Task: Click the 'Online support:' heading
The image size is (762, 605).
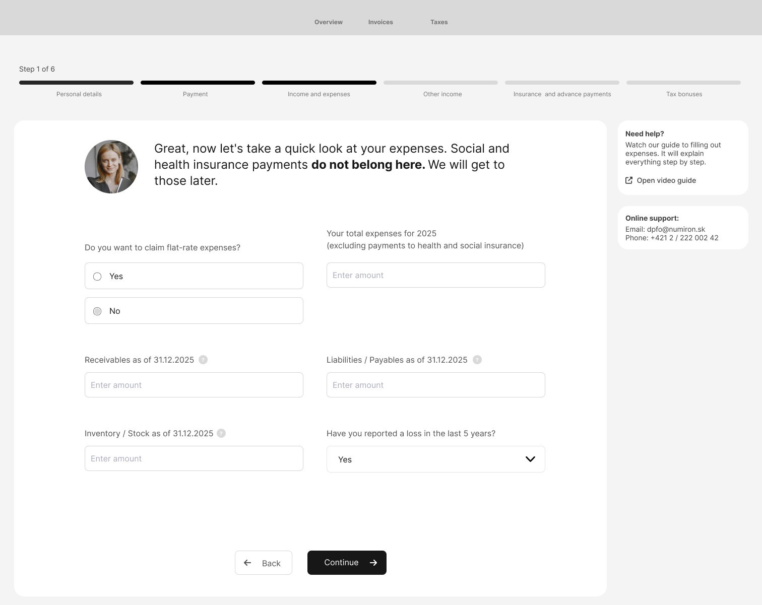Action: 652,218
